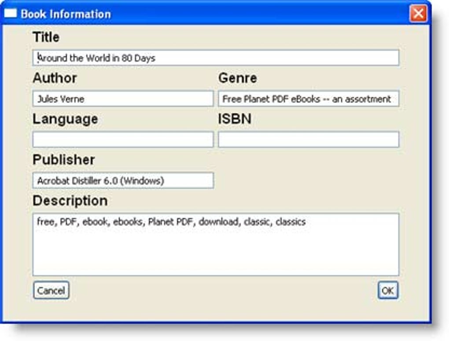Viewport: 449px width, 341px height.
Task: Click the Description label heading
Action: [x=70, y=201]
